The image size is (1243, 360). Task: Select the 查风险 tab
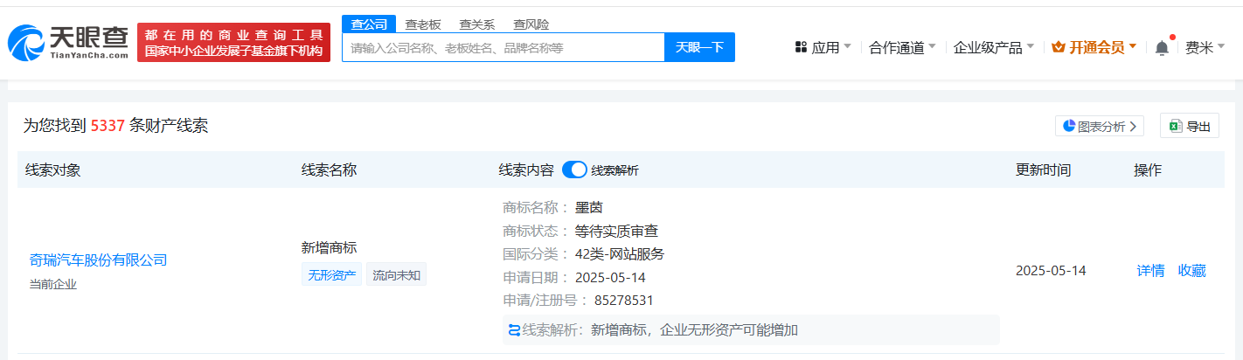pyautogui.click(x=531, y=24)
